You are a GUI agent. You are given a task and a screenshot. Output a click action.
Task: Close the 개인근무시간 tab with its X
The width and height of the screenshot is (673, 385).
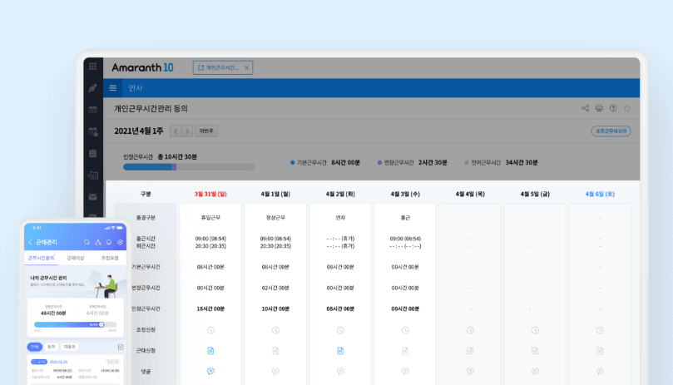tap(247, 68)
